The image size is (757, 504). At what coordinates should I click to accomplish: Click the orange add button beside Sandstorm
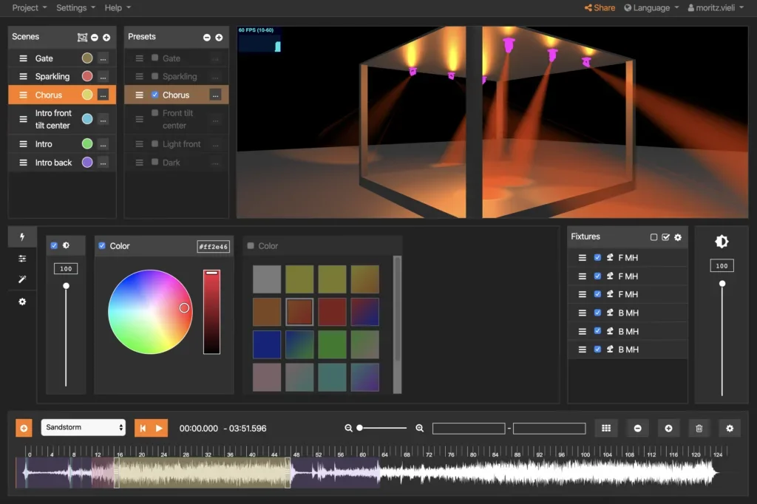(x=24, y=428)
